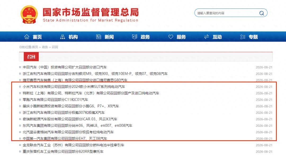Click the national emblem logo
The height and width of the screenshot is (155, 286).
pos(29,15)
